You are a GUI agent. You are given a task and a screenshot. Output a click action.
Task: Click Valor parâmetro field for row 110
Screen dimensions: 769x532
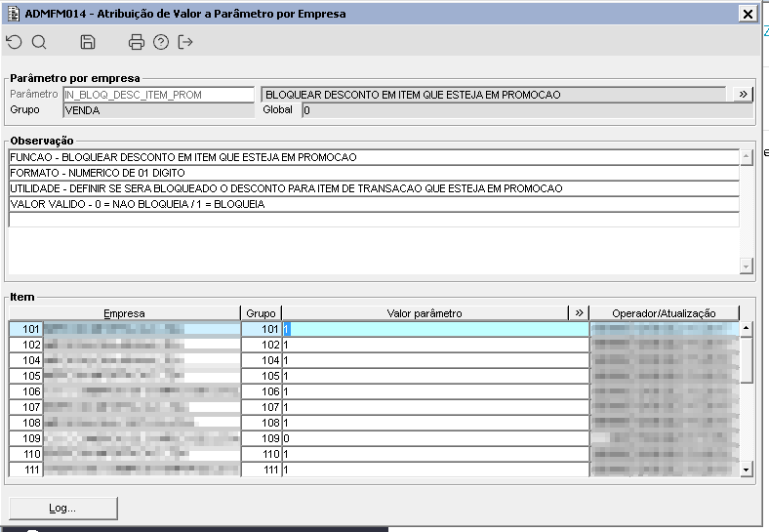pos(435,454)
